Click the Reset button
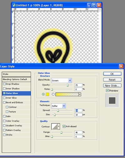This screenshot has height=158, width=125. pyautogui.click(x=112, y=80)
